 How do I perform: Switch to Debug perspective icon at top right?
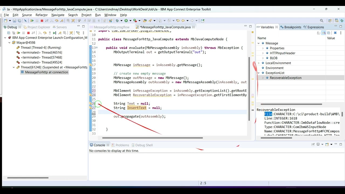pyautogui.click(x=342, y=20)
